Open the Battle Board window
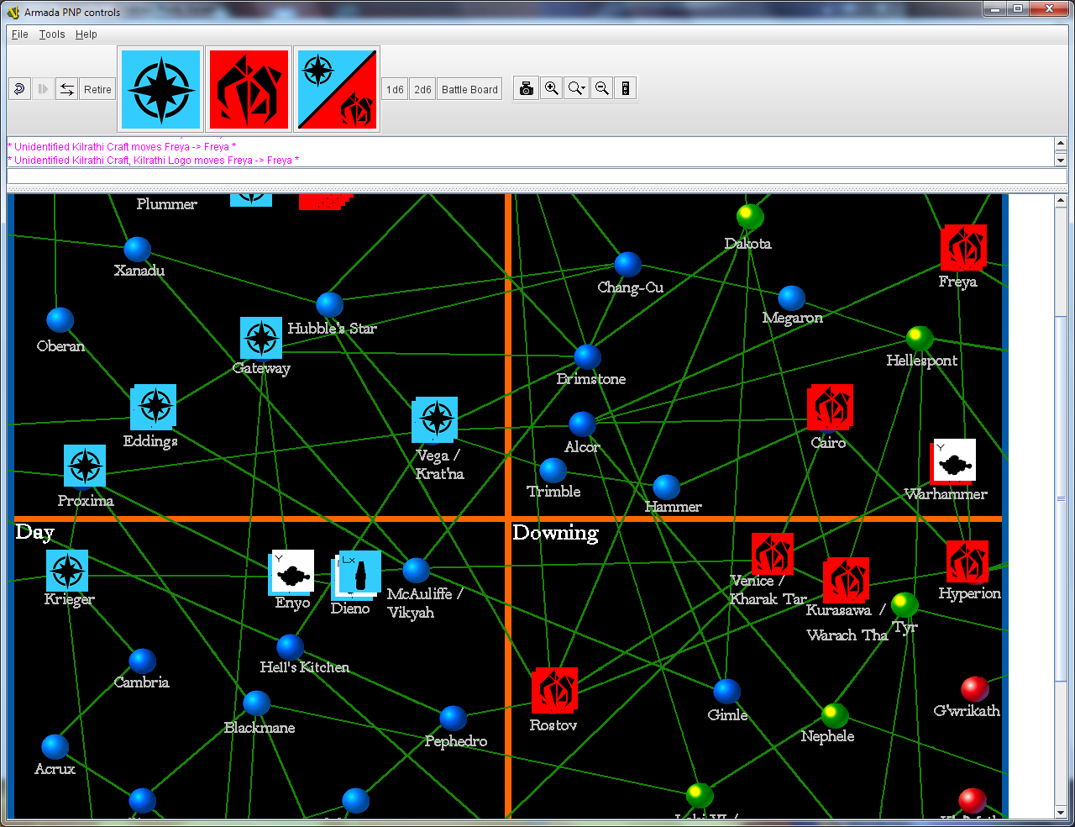Image resolution: width=1075 pixels, height=827 pixels. [469, 89]
